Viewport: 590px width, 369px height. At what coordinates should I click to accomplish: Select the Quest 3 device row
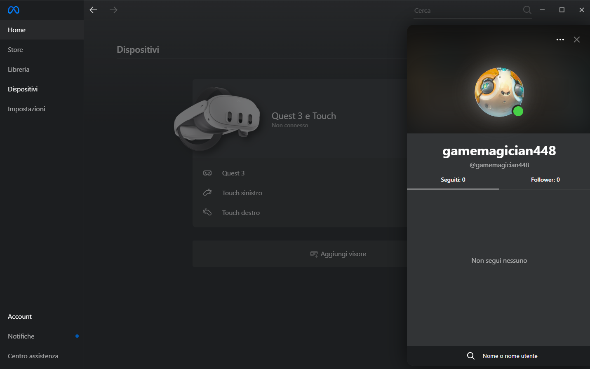coord(300,173)
